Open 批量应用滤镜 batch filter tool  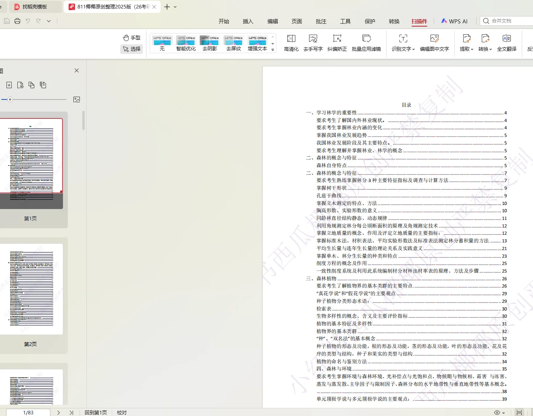coord(366,43)
